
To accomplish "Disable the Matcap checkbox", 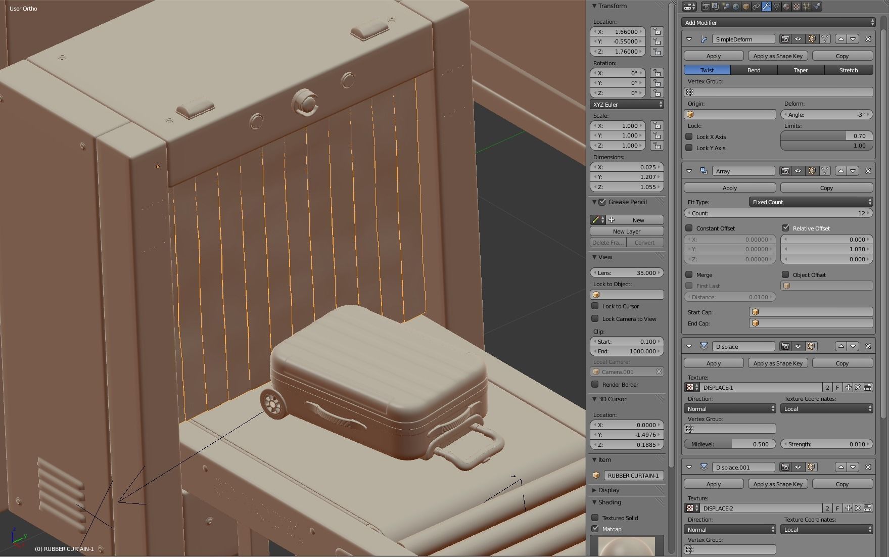I will tap(595, 529).
